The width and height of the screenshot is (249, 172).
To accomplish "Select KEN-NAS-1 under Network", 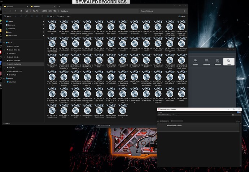I will pyautogui.click(x=12, y=82).
